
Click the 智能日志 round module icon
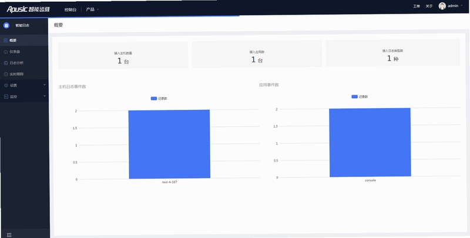[x=6, y=25]
